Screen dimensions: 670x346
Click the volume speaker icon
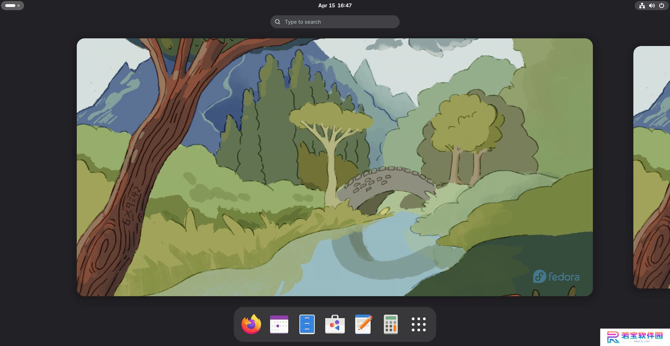pos(652,6)
